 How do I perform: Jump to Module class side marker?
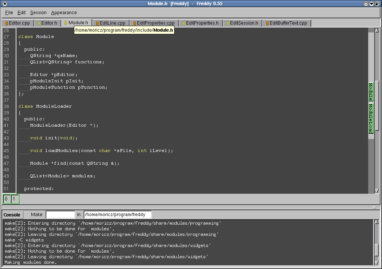(x=371, y=92)
